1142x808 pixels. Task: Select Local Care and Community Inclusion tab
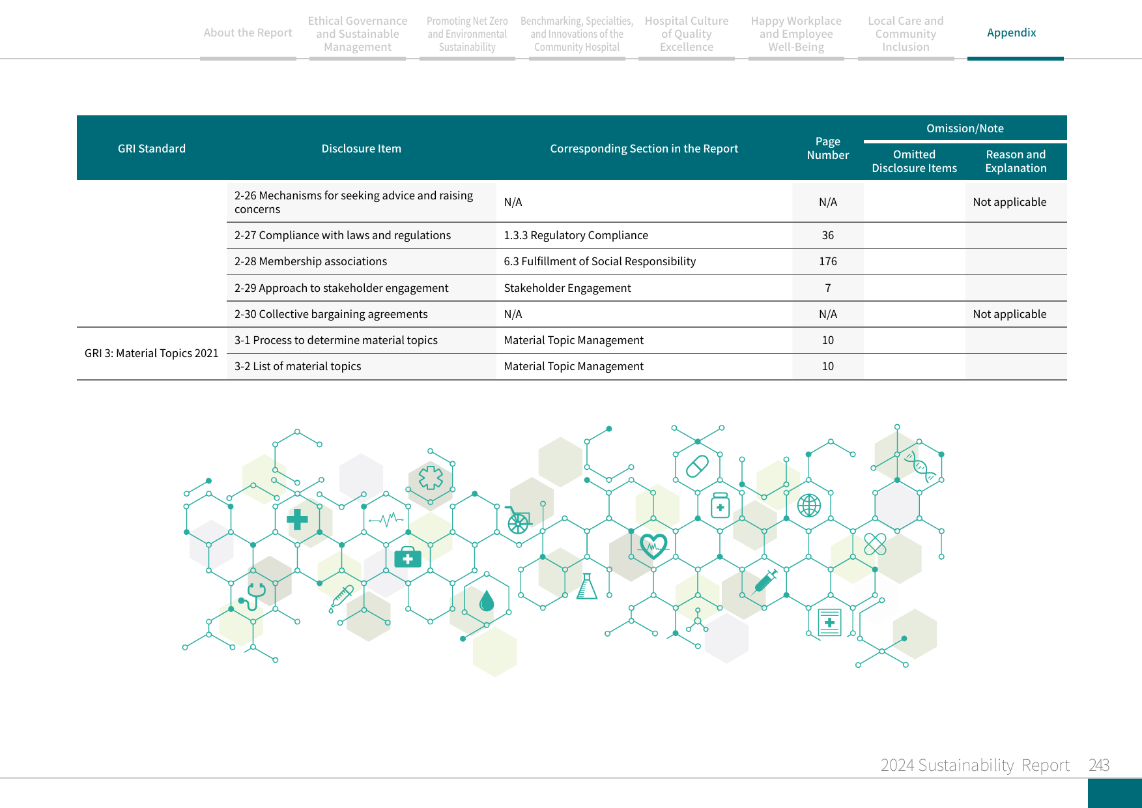coord(906,34)
